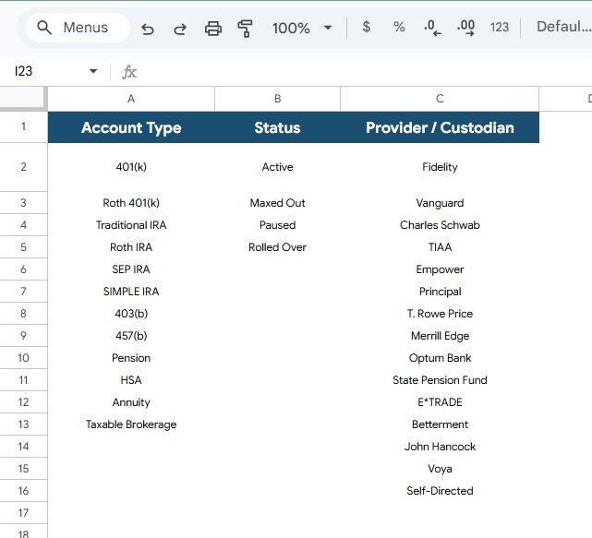Image resolution: width=592 pixels, height=538 pixels.
Task: Expand the Name box dropdown arrow
Action: point(93,71)
